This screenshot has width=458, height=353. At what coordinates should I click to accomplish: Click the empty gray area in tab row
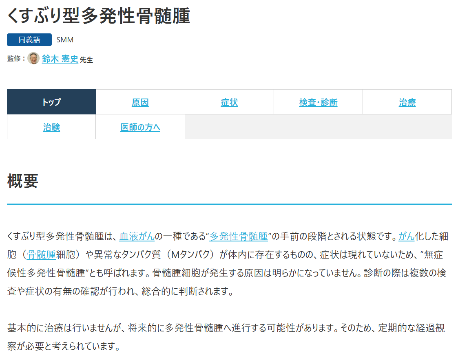pyautogui.click(x=318, y=127)
